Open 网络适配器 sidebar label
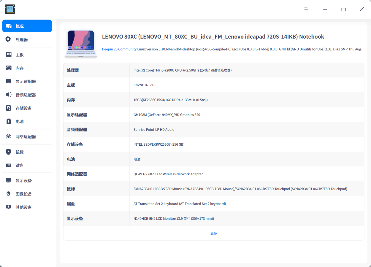 click(26, 136)
